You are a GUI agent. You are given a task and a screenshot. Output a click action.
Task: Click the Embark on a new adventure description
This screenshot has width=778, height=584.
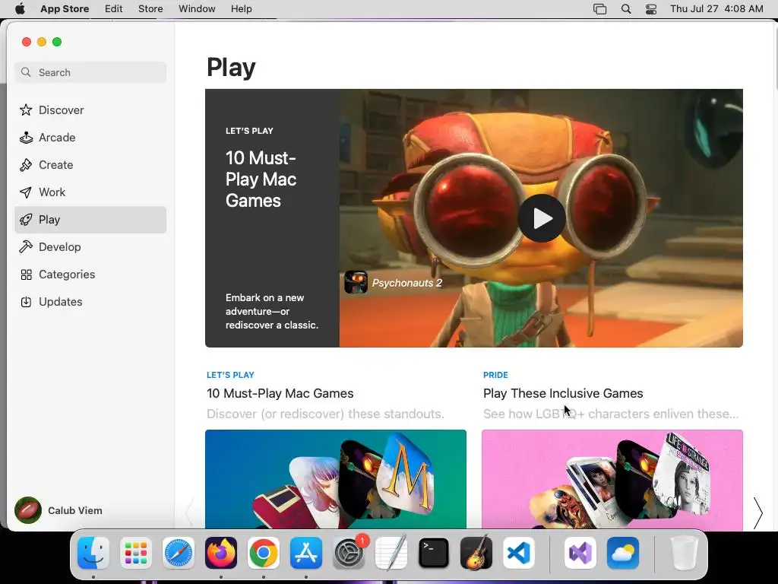(272, 311)
